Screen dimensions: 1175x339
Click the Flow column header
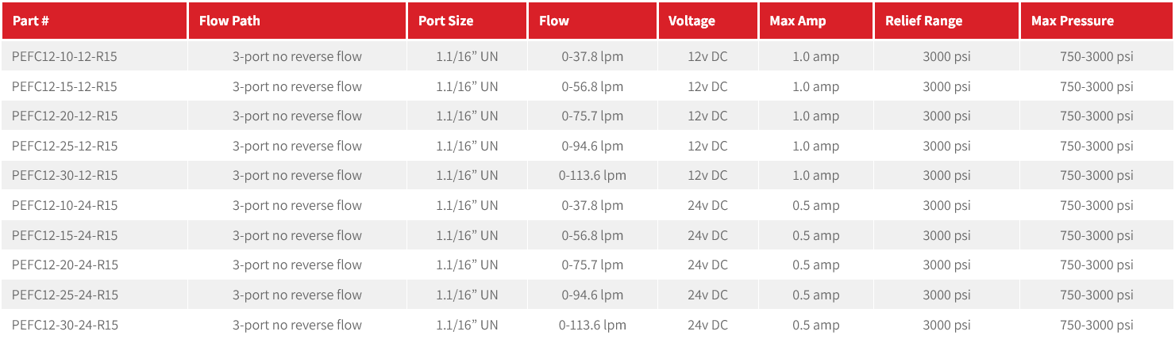[x=553, y=21]
